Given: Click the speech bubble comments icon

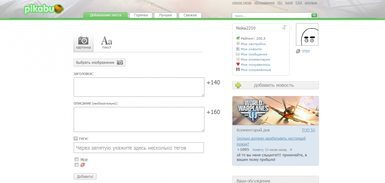Looking at the screenshot, I should tap(238, 59).
